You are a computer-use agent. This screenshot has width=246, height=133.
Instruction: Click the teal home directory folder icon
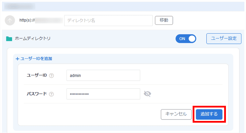click(x=9, y=39)
